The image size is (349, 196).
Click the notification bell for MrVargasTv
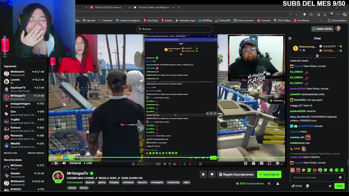pos(203,174)
